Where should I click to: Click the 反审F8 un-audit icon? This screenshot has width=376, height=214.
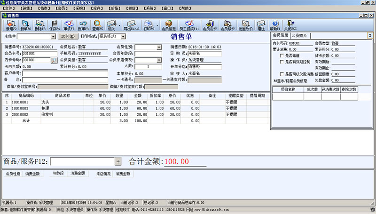coord(83,25)
